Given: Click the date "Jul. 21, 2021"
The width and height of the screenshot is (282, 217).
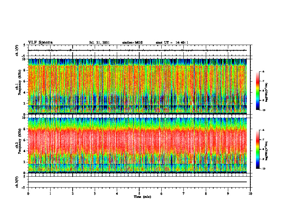Looking at the screenshot, I should (x=99, y=43).
